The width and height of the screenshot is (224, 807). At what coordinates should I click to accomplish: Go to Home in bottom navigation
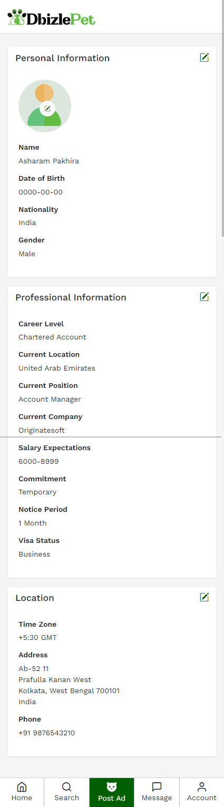(22, 792)
